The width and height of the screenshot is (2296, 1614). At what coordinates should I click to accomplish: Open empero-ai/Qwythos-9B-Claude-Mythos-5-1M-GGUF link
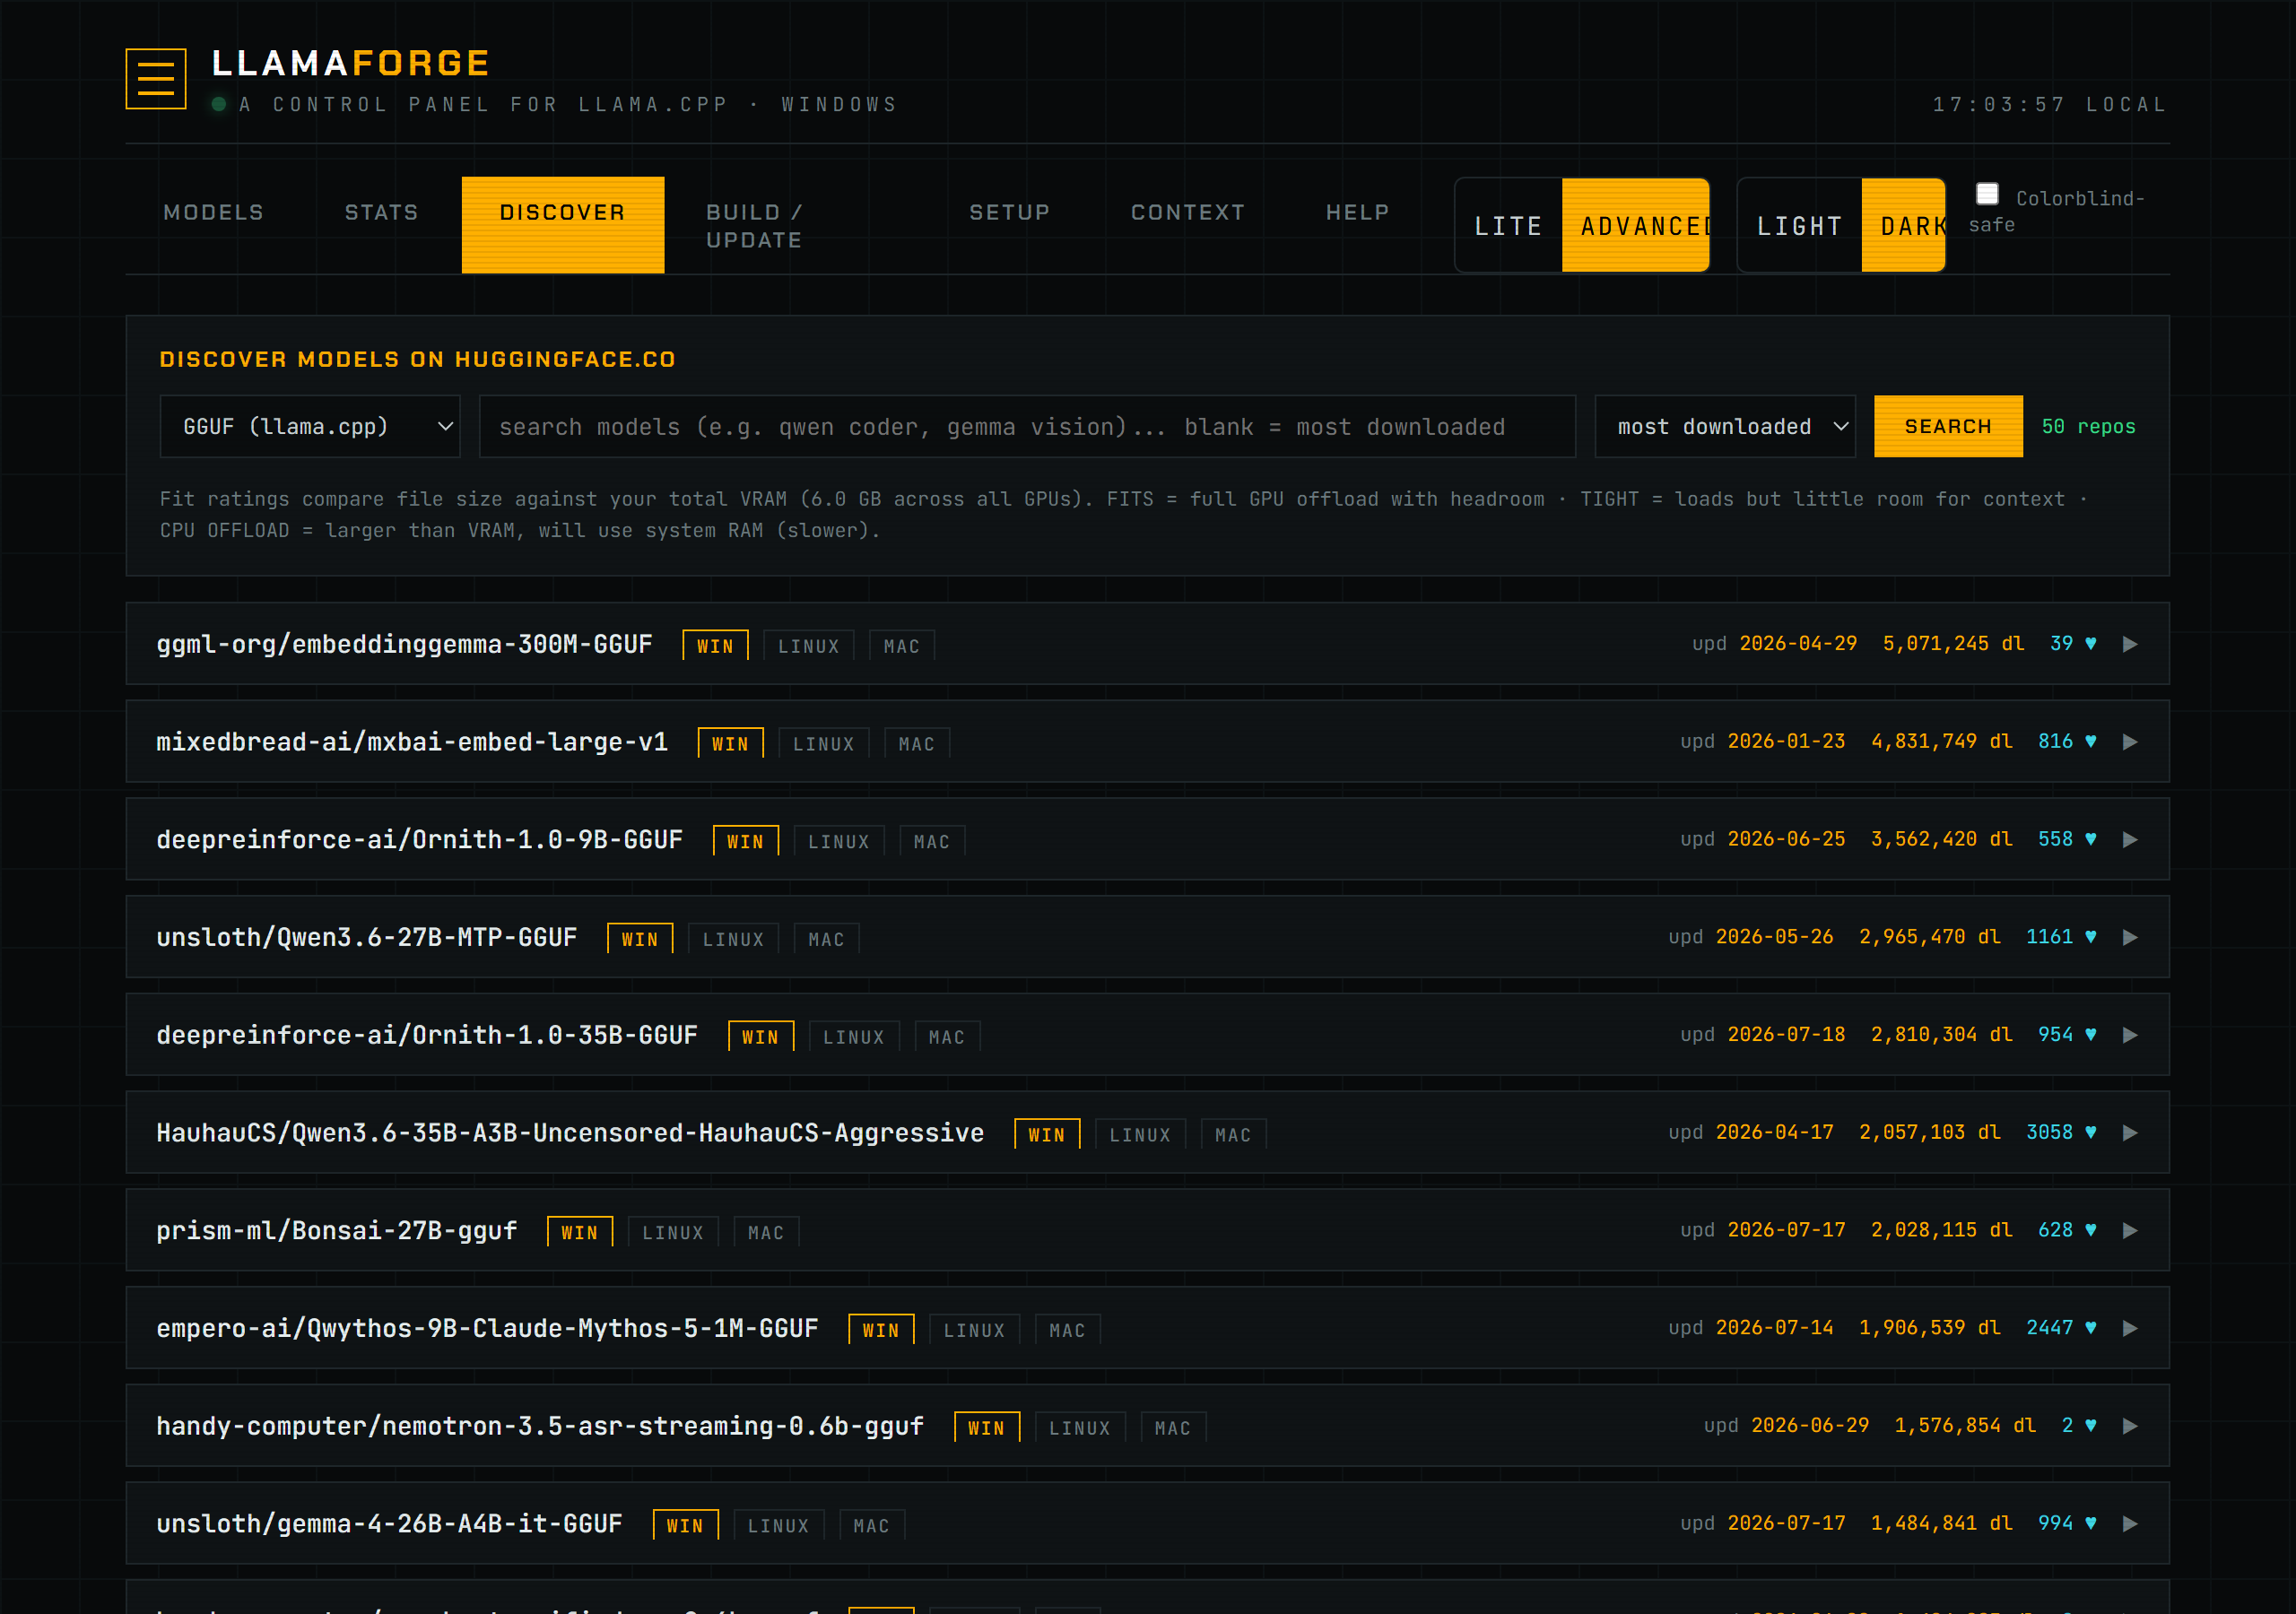(487, 1329)
